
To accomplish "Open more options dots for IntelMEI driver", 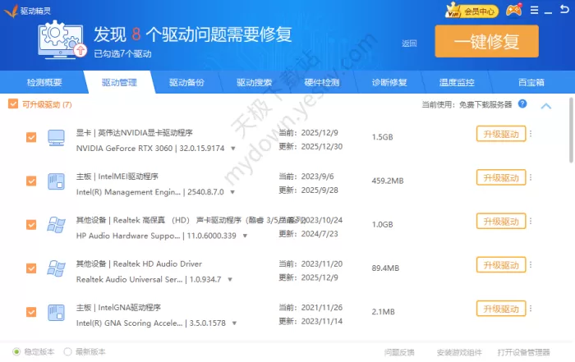I will (531, 177).
